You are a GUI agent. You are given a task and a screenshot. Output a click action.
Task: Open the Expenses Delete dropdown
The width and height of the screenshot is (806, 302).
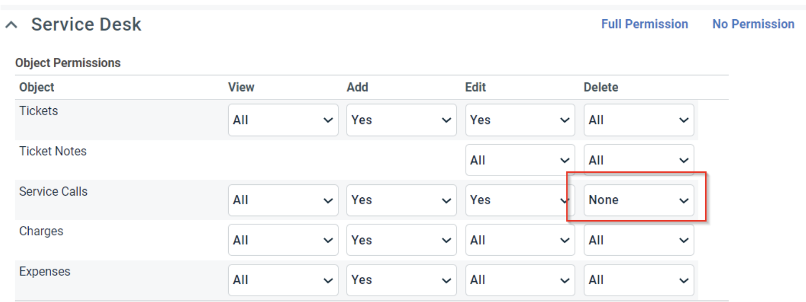tap(638, 280)
